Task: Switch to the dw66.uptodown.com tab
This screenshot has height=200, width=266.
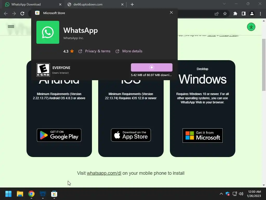Action: [x=95, y=4]
